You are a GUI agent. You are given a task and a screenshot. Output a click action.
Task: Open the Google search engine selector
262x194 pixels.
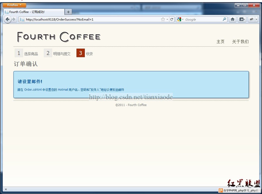[180, 19]
